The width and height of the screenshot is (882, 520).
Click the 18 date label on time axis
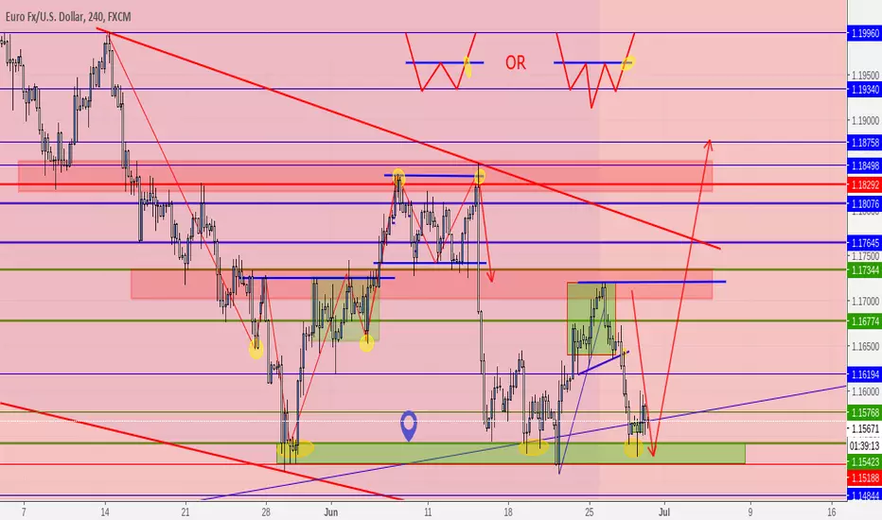point(508,512)
